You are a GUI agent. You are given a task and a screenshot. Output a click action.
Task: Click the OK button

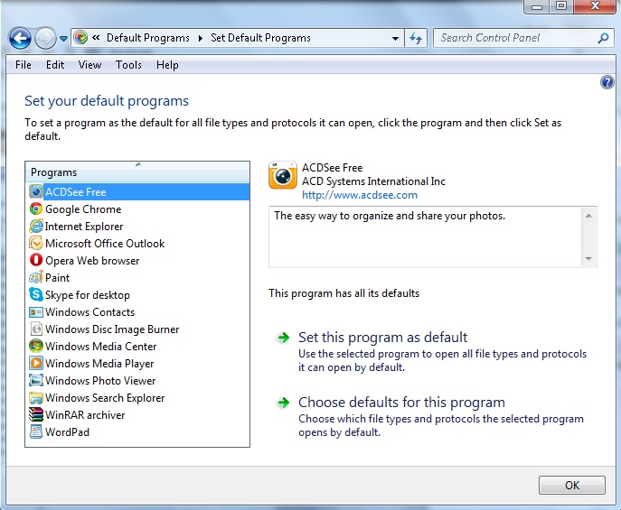coord(571,485)
